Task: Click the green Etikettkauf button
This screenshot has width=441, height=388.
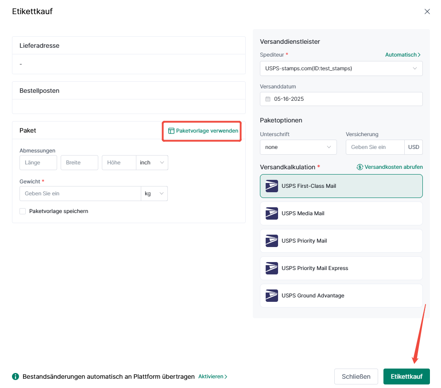Action: (406, 377)
